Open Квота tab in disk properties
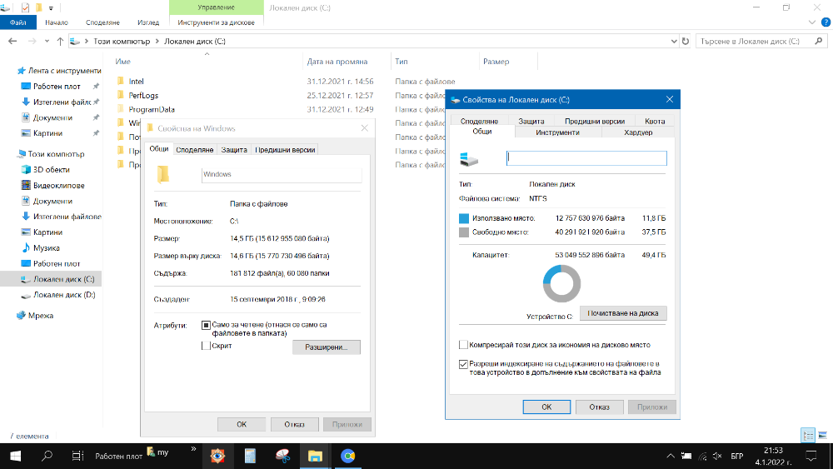Screen dimensions: 833x469 pos(655,121)
